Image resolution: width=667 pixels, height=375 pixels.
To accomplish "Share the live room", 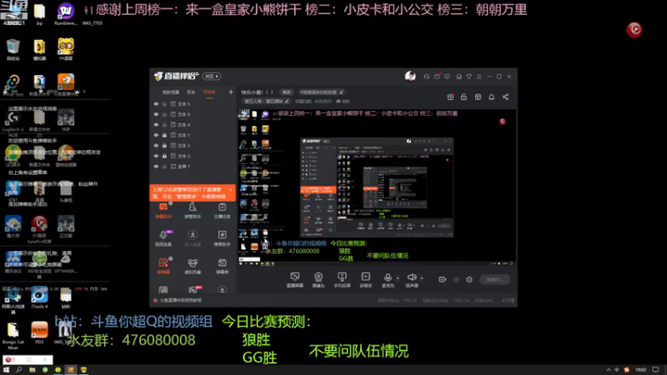I will click(505, 97).
